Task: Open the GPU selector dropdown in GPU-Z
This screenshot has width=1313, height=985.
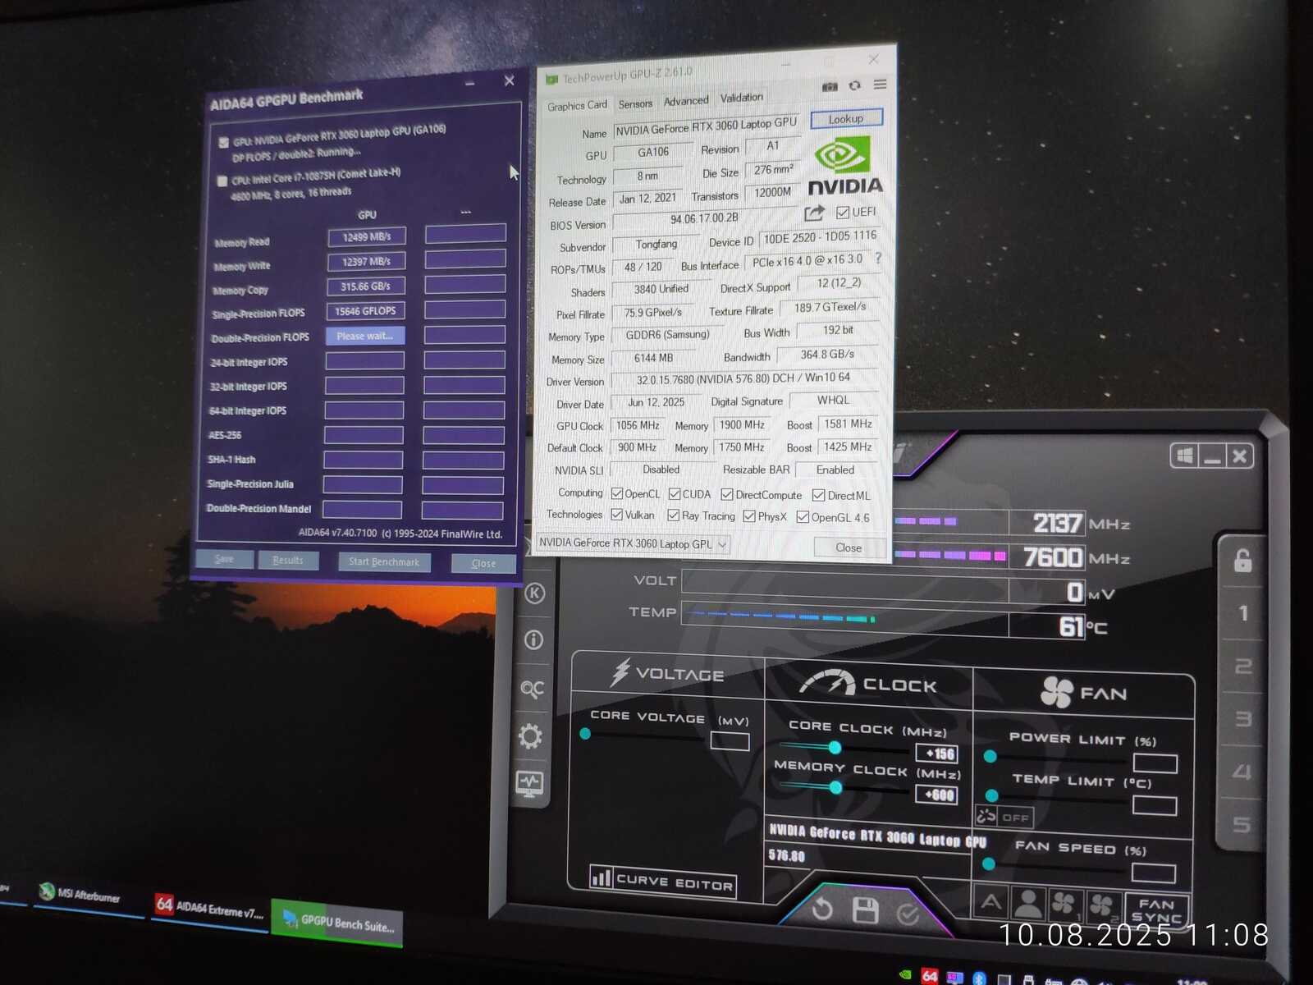Action: pyautogui.click(x=632, y=543)
